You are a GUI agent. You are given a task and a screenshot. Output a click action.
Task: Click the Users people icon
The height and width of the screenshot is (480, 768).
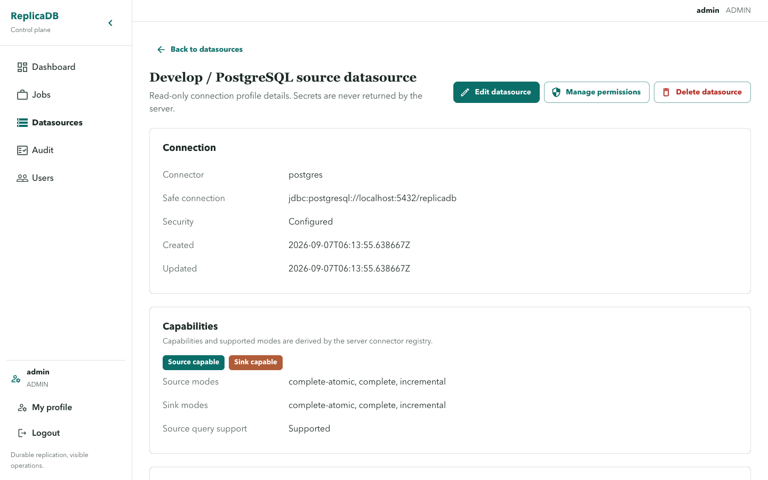point(22,178)
